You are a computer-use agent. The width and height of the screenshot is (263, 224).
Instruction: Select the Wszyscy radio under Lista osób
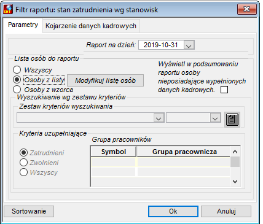pos(17,70)
